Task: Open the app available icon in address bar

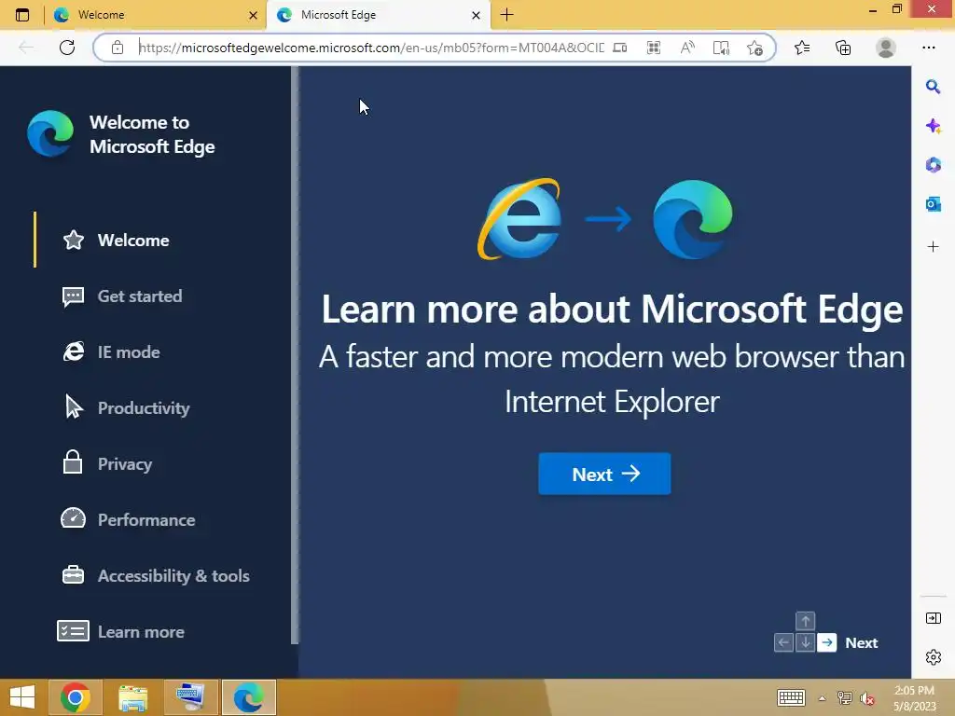Action: [619, 48]
